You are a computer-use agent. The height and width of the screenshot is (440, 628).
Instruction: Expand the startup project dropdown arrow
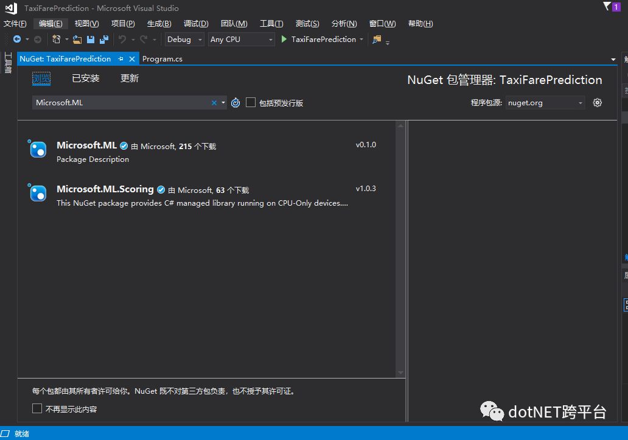click(361, 39)
